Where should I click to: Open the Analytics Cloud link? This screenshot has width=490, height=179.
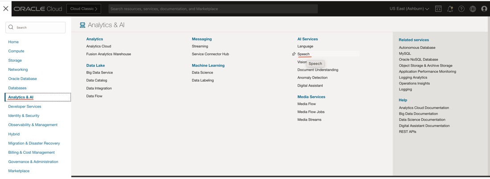pos(99,46)
